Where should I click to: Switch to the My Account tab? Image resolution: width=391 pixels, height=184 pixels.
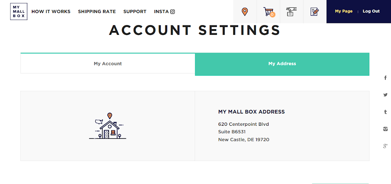pyautogui.click(x=108, y=64)
